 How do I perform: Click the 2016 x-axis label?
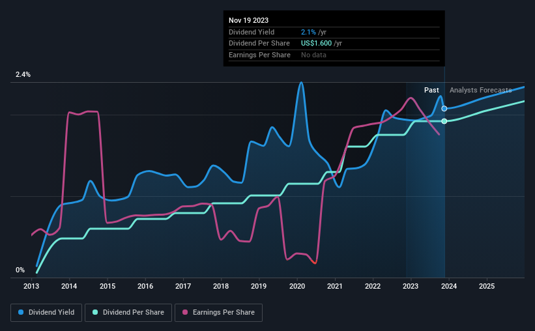(145, 286)
